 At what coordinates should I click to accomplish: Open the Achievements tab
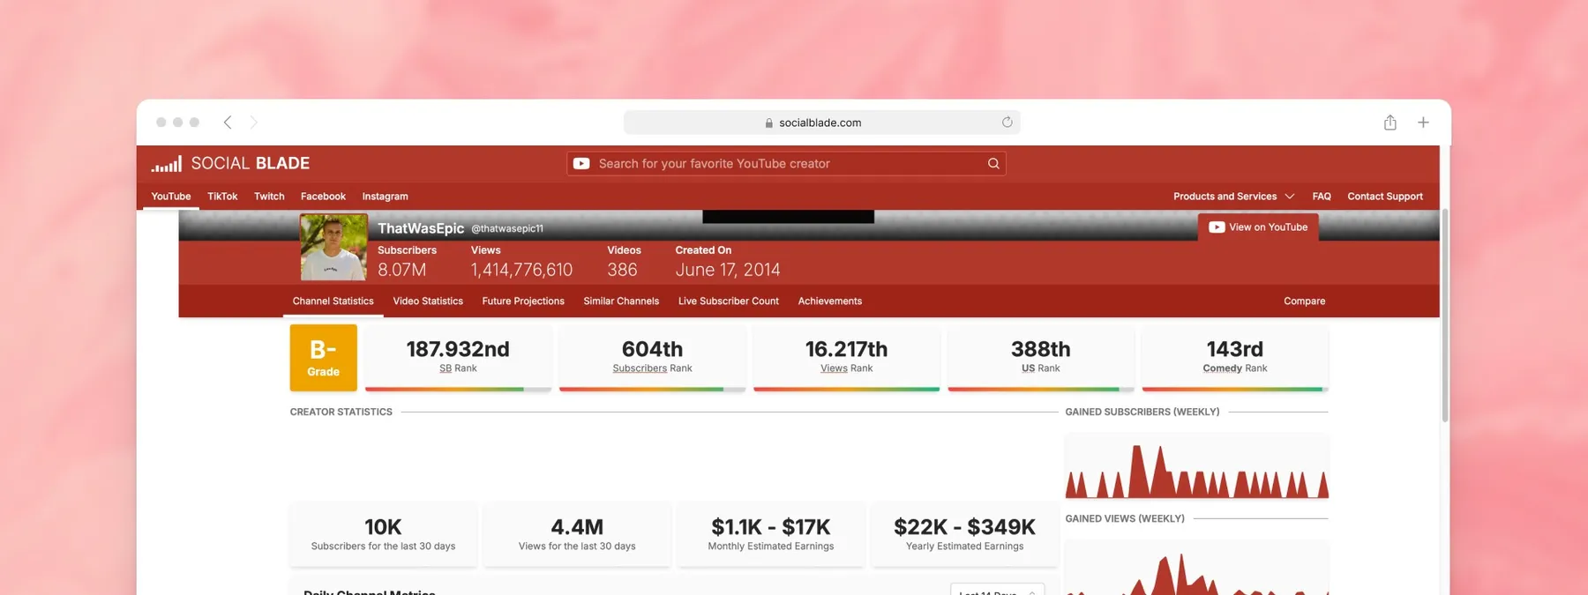[x=830, y=301]
